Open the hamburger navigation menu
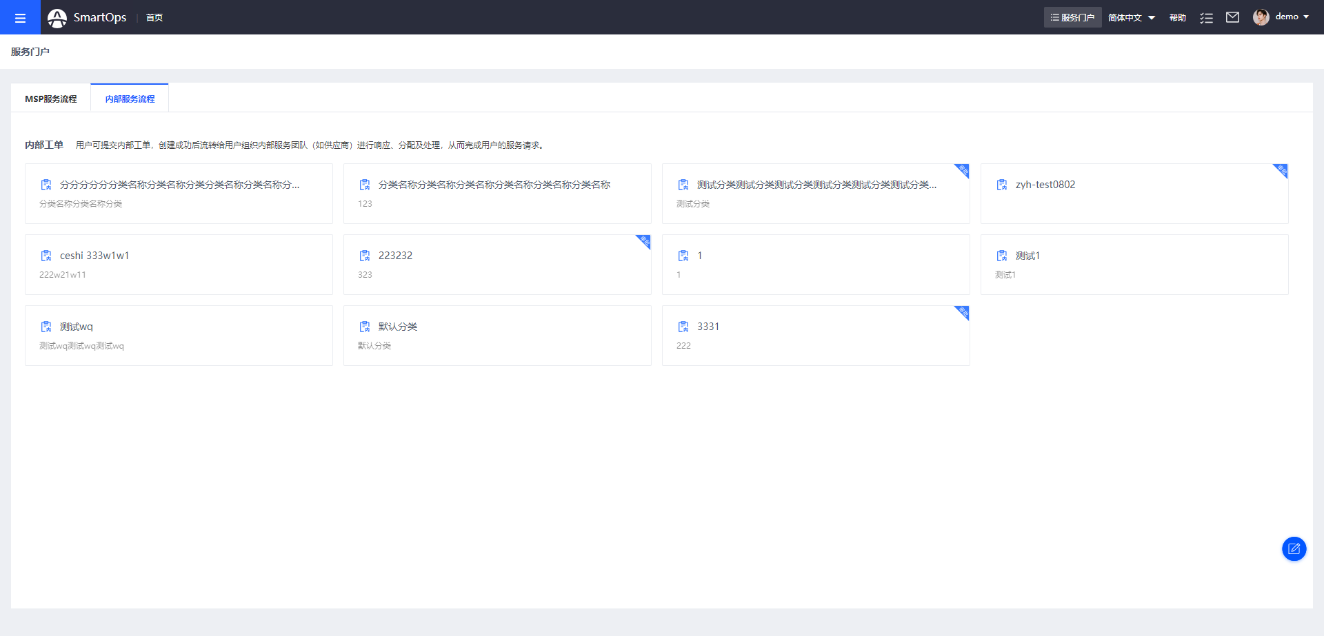 [20, 17]
